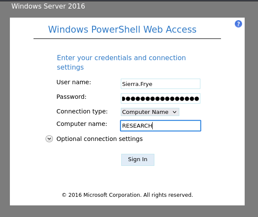Click the Microsoft Corporation copyright text

point(127,195)
